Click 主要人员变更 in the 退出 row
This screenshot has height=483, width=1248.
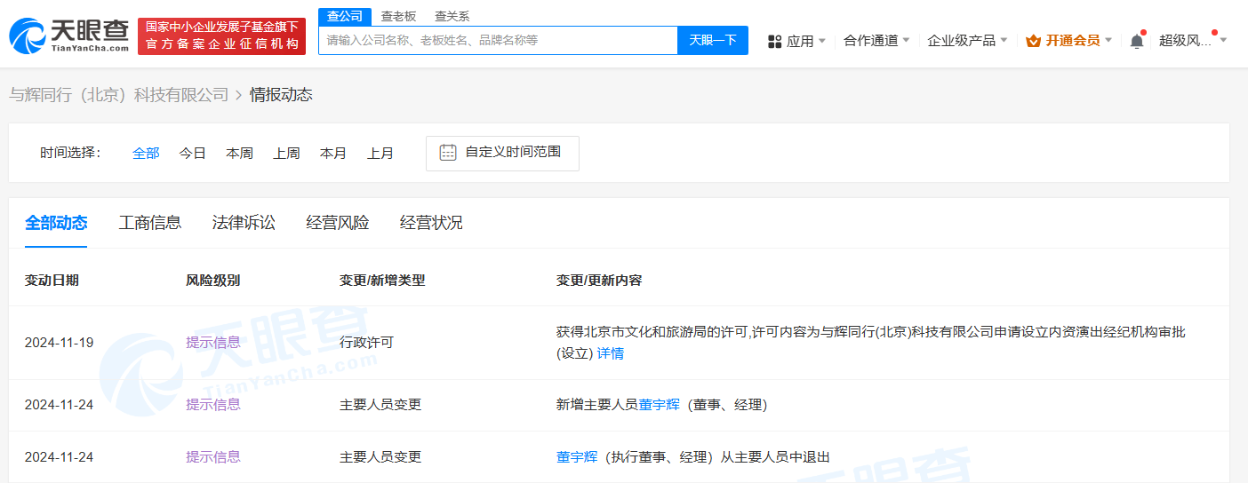380,457
